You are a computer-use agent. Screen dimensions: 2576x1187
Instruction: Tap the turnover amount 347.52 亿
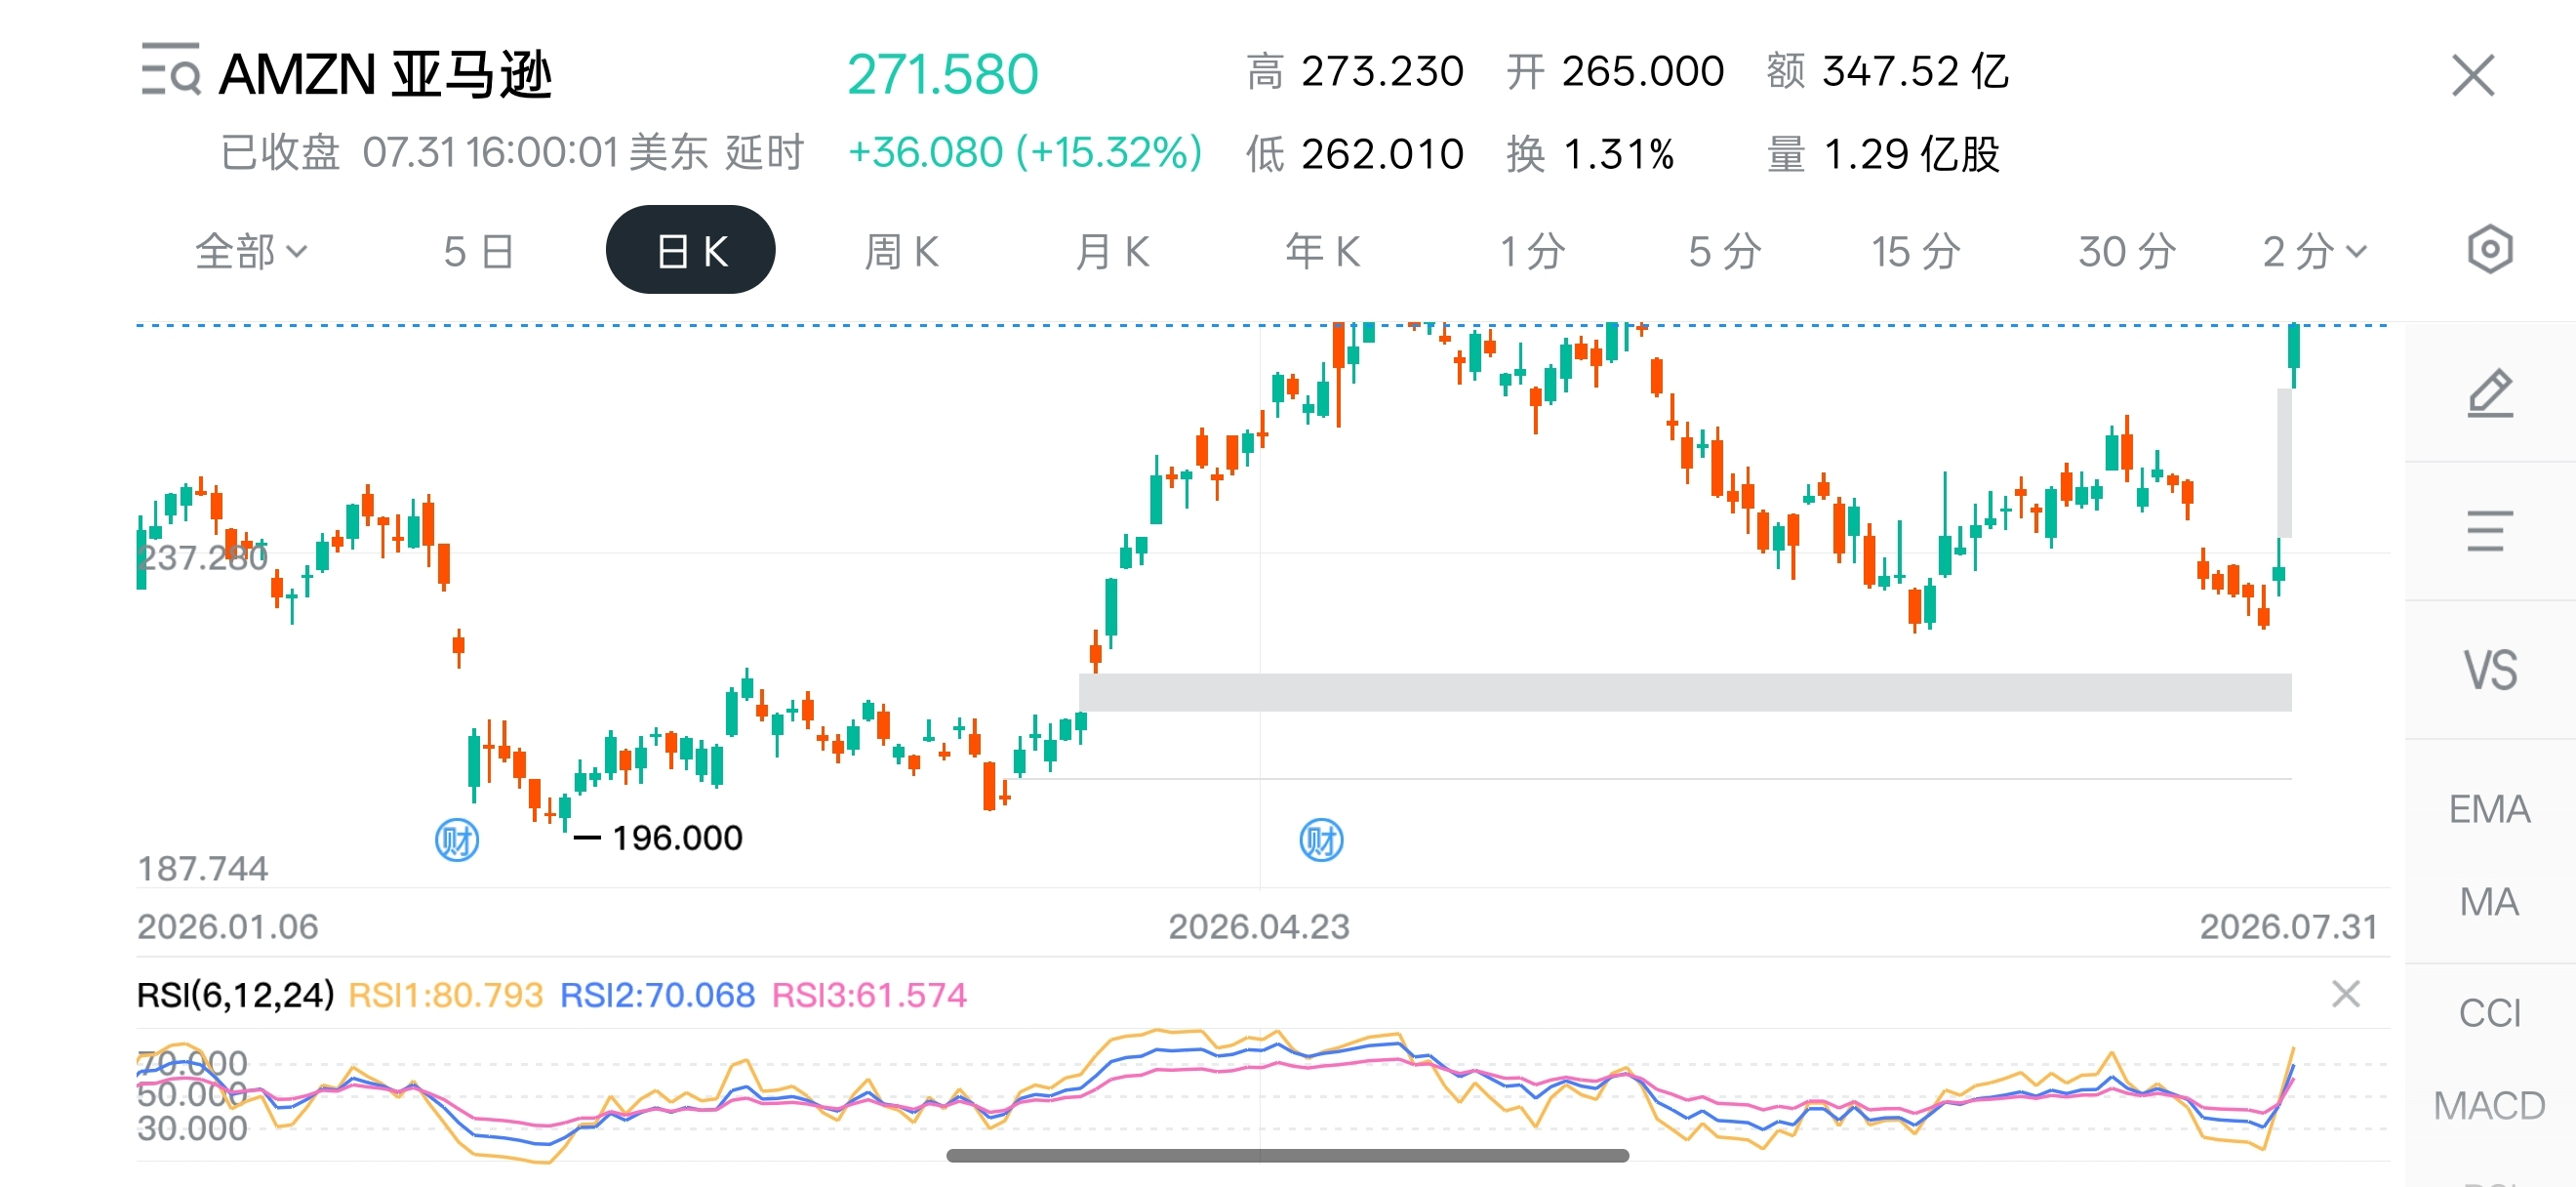1916,72
